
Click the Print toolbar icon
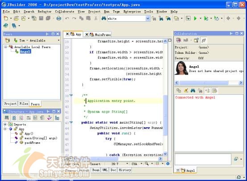[59, 18]
